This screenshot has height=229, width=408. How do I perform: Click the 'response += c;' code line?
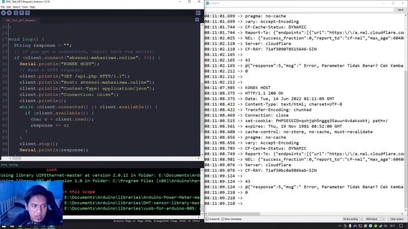point(50,125)
